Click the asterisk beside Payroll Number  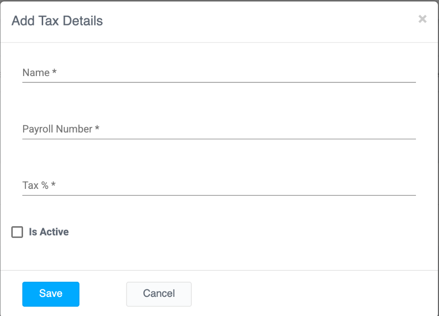click(97, 129)
